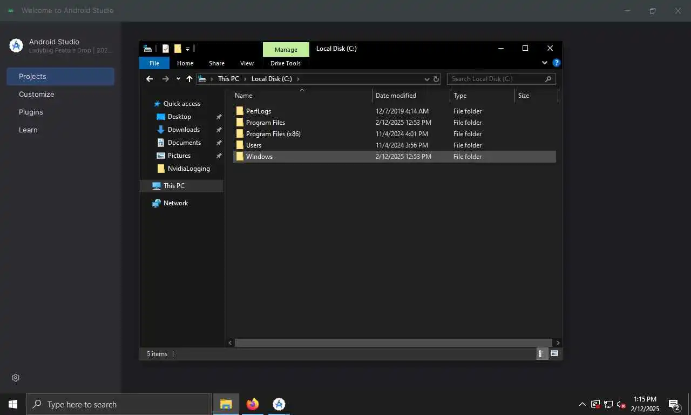Open Windows Start menu
This screenshot has height=415, width=691.
click(13, 404)
